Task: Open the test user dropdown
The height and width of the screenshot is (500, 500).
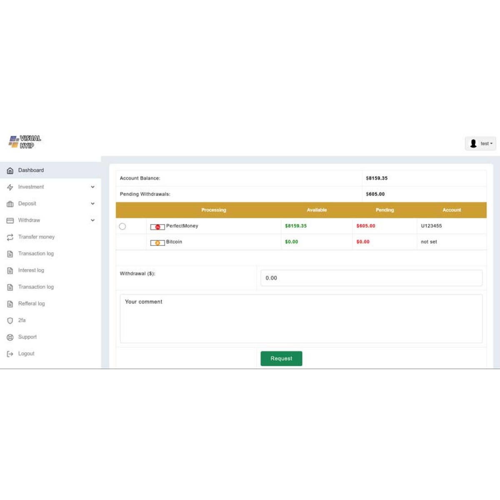Action: click(x=480, y=143)
